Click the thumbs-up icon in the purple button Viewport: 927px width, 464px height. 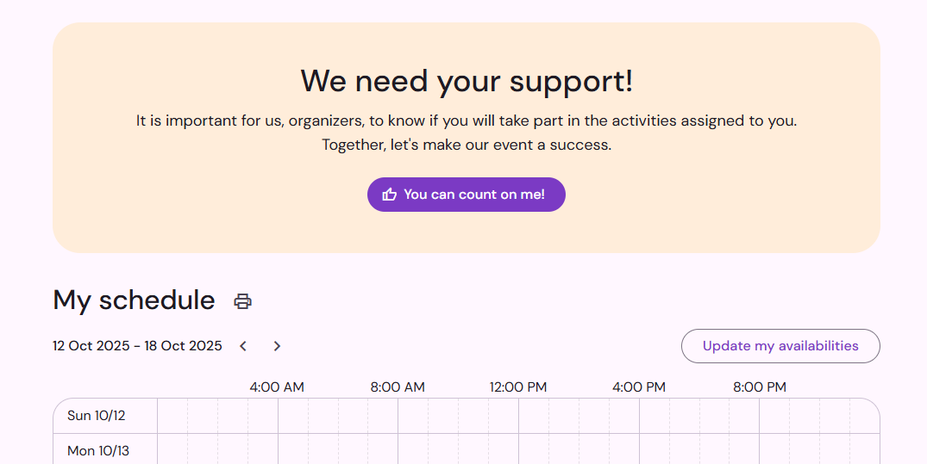pyautogui.click(x=390, y=195)
